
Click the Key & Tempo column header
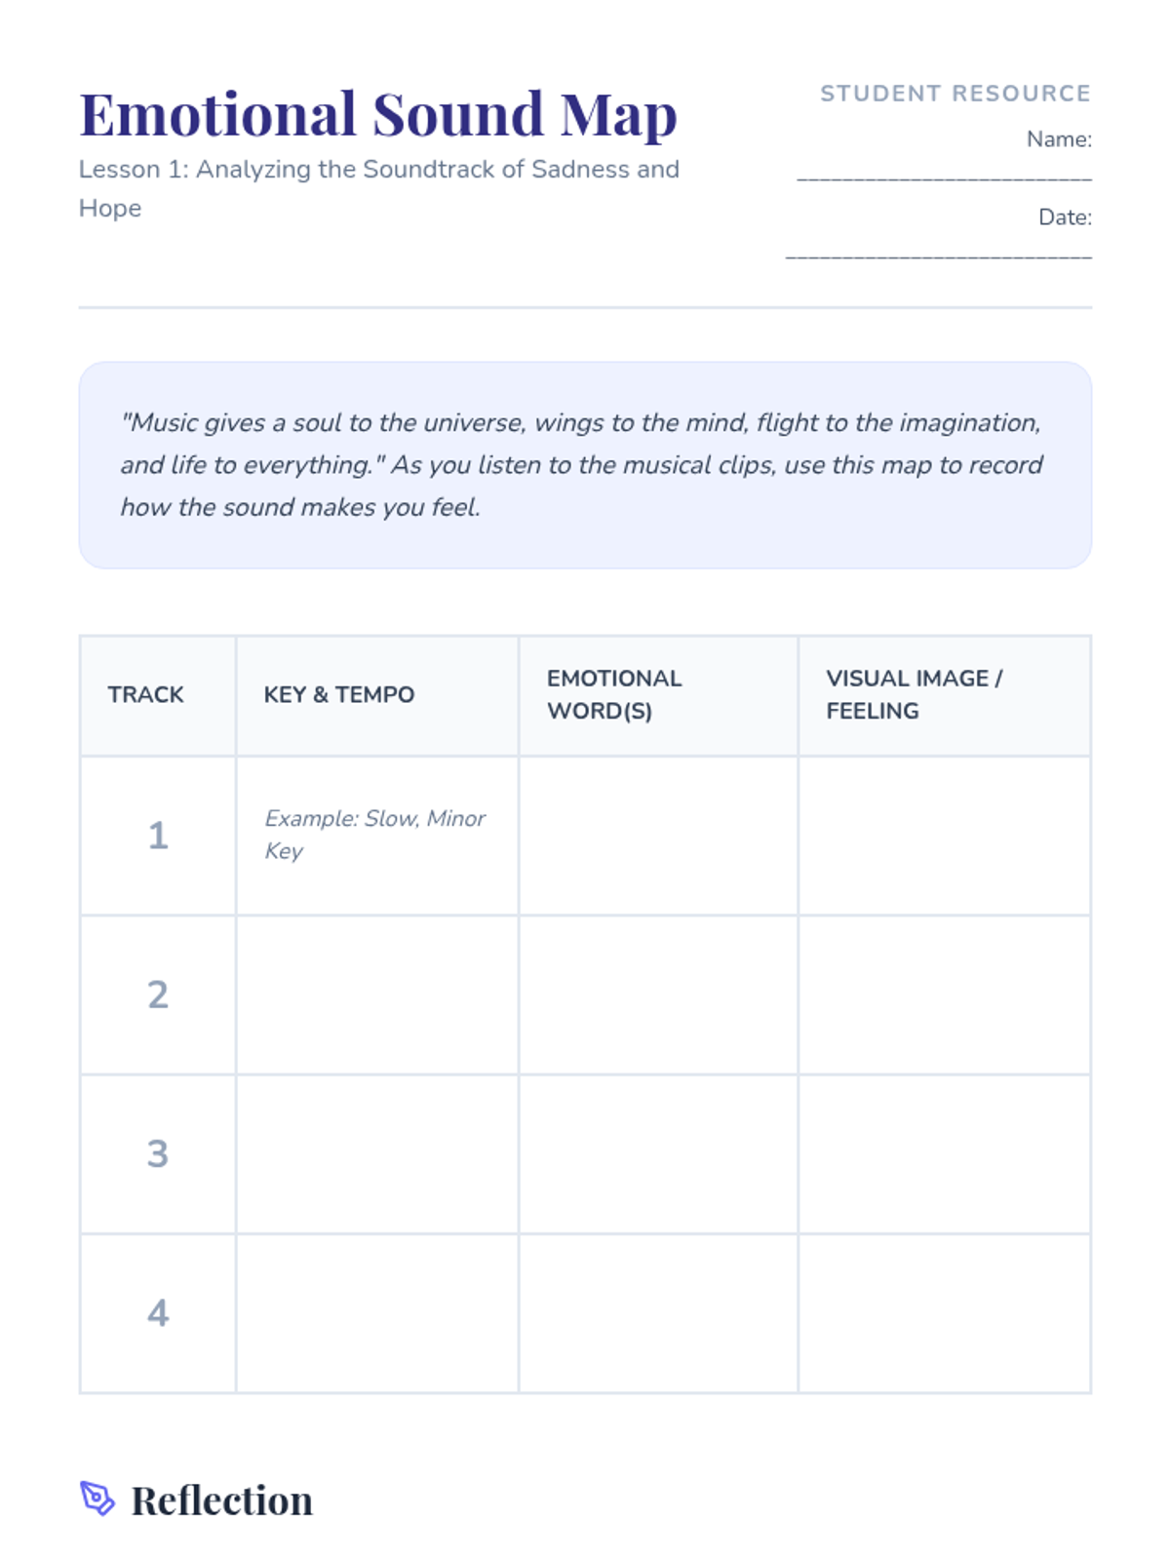(x=339, y=694)
